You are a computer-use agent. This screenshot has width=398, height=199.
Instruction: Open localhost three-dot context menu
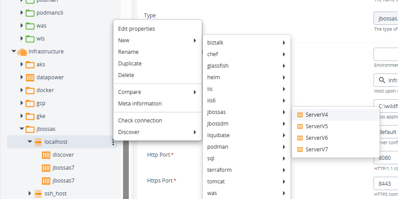click(113, 142)
